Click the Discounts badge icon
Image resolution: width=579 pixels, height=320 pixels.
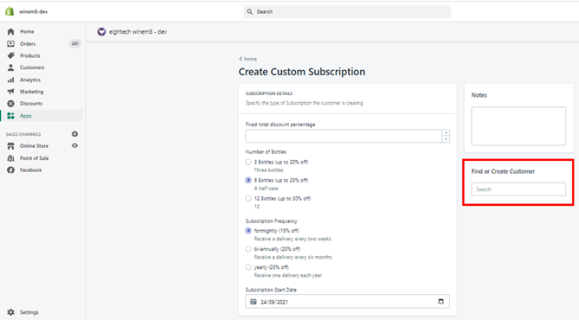click(x=10, y=103)
